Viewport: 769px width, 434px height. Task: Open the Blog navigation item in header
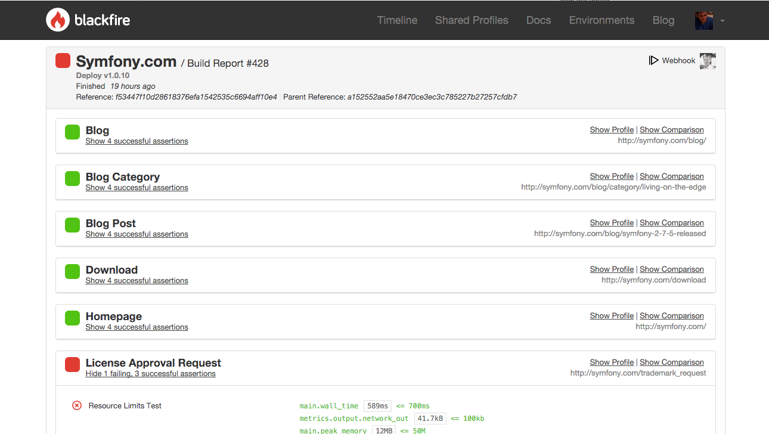663,20
